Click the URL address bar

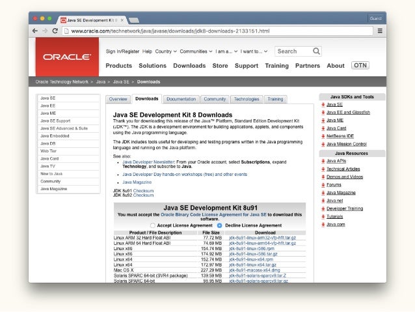coord(217,31)
